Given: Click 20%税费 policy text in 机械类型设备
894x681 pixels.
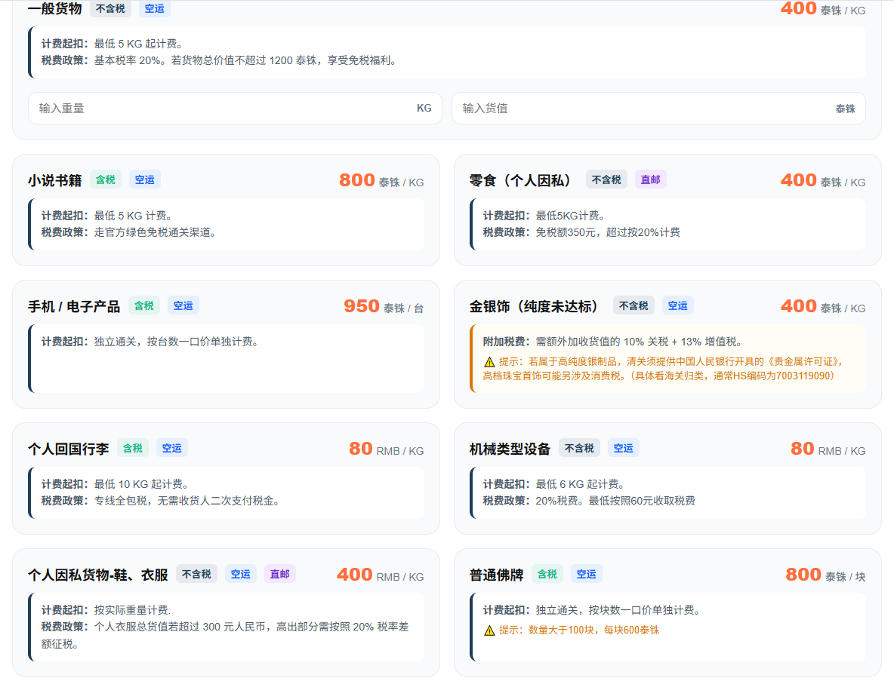Looking at the screenshot, I should click(615, 501).
